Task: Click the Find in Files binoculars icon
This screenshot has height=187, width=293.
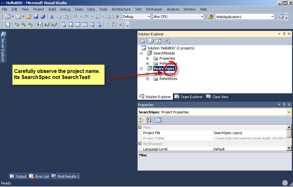Action: (x=211, y=17)
